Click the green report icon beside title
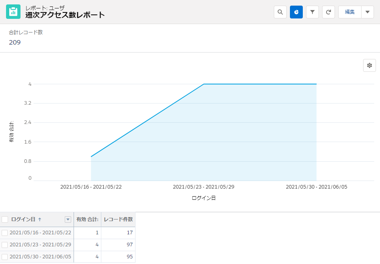 (x=13, y=12)
